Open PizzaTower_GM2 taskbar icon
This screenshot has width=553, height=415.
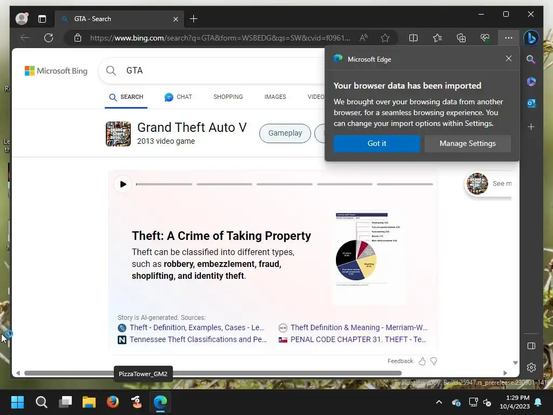[137, 402]
